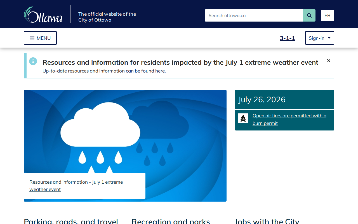Open the open air fires burn permit link
This screenshot has width=358, height=224.
289,120
